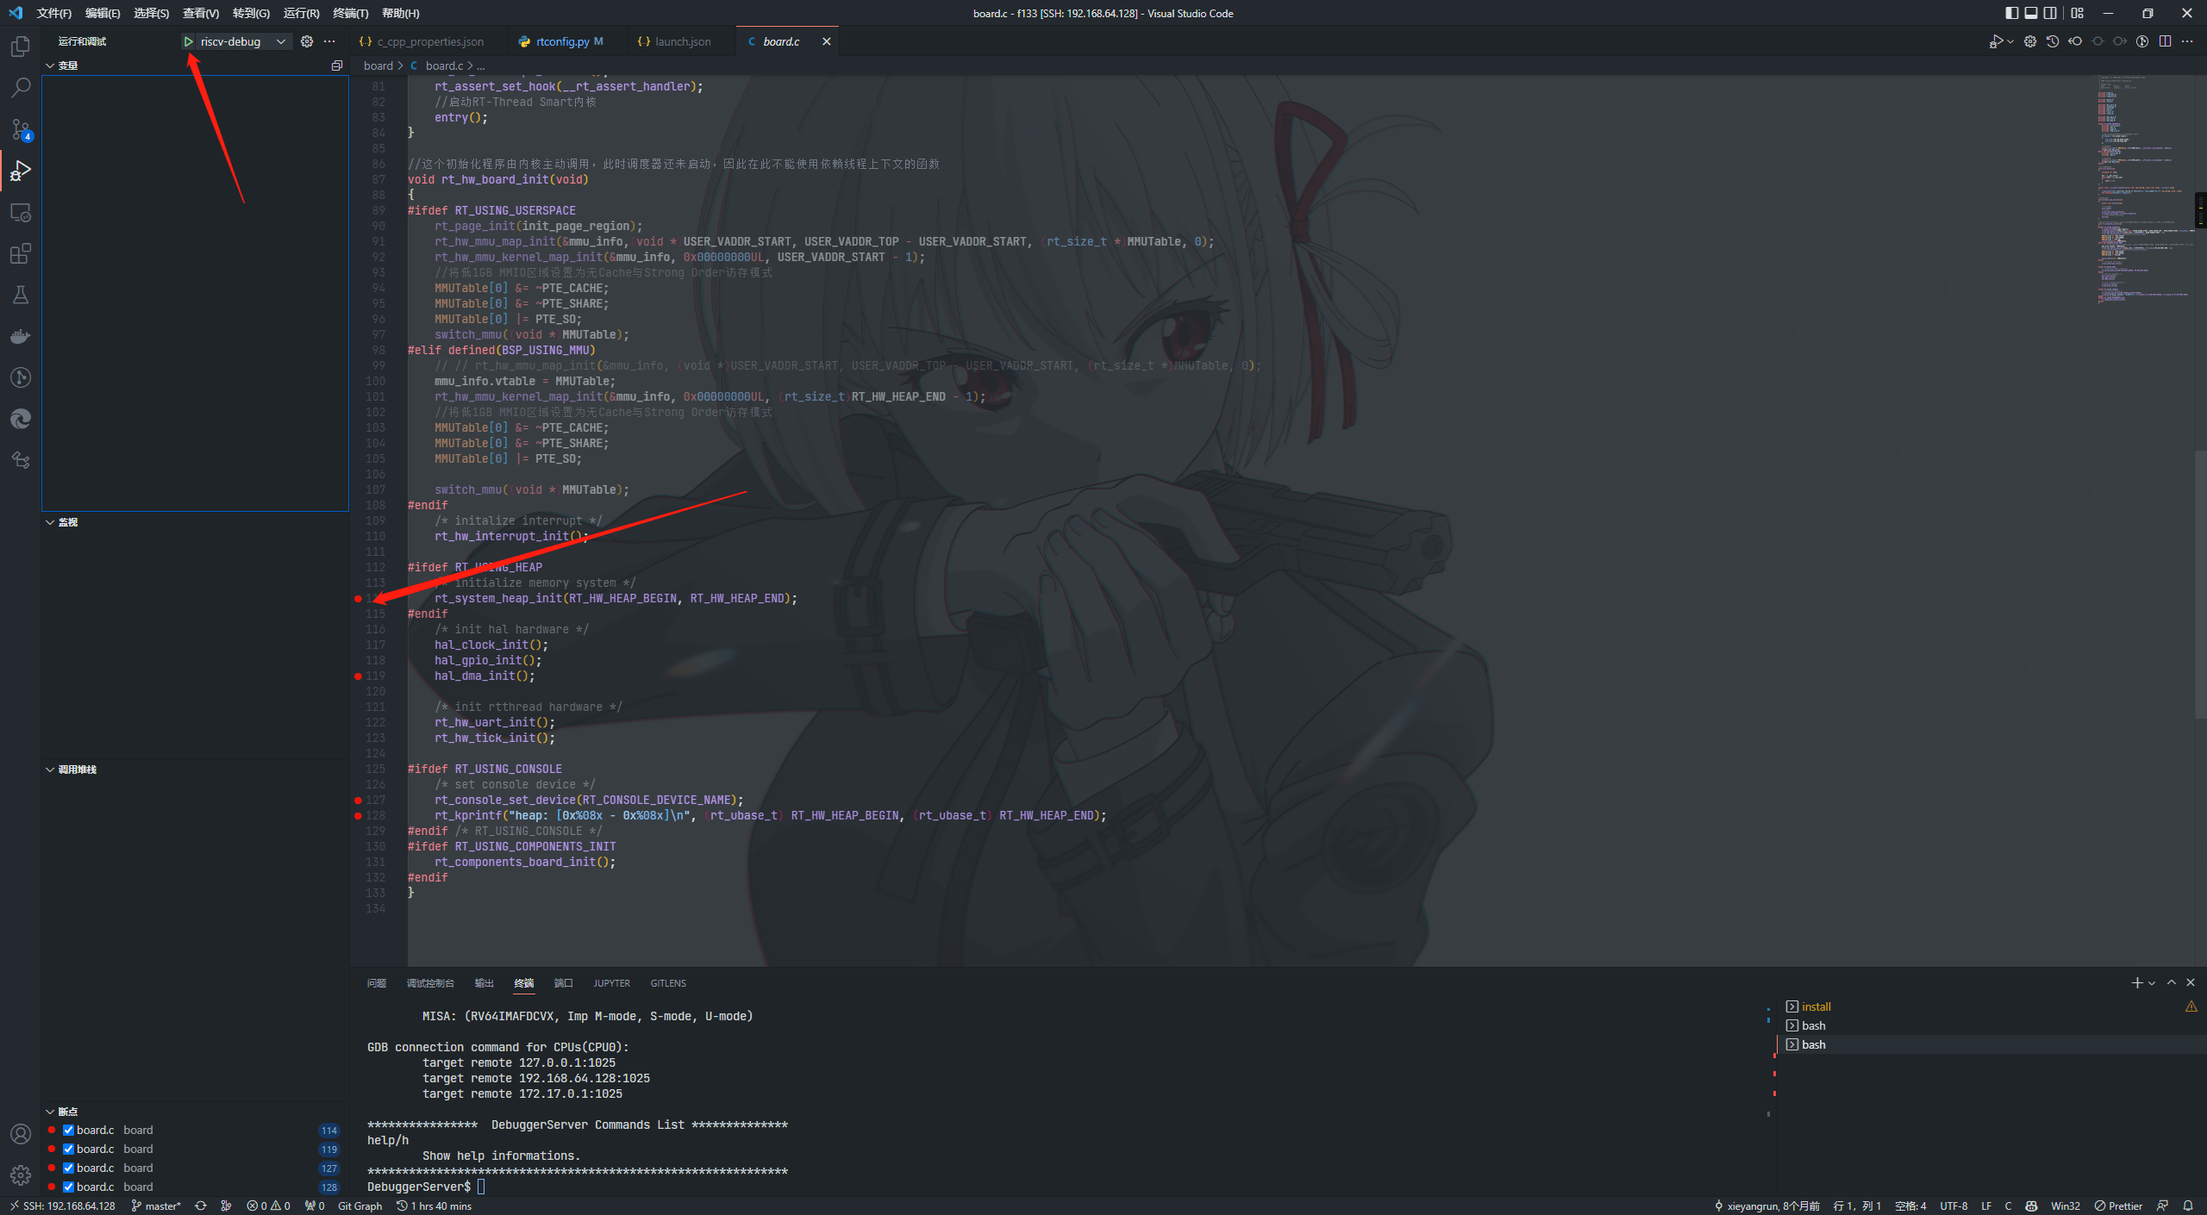Click Git Graph in status bar
This screenshot has height=1215, width=2207.
tap(359, 1206)
